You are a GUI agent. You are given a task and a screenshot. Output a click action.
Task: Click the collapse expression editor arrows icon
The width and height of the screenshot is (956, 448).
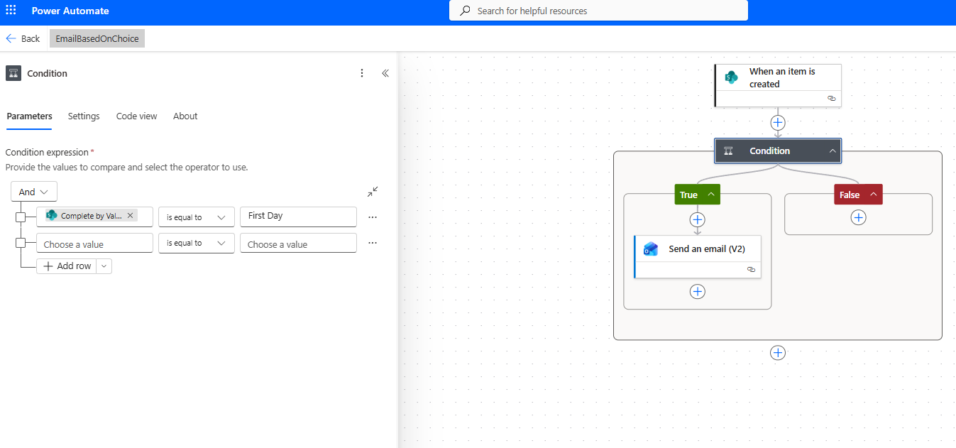click(373, 192)
